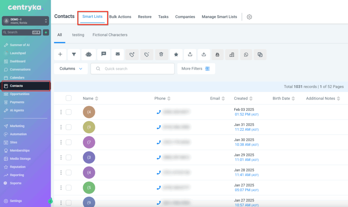Click the delete trash can icon

coord(161,54)
